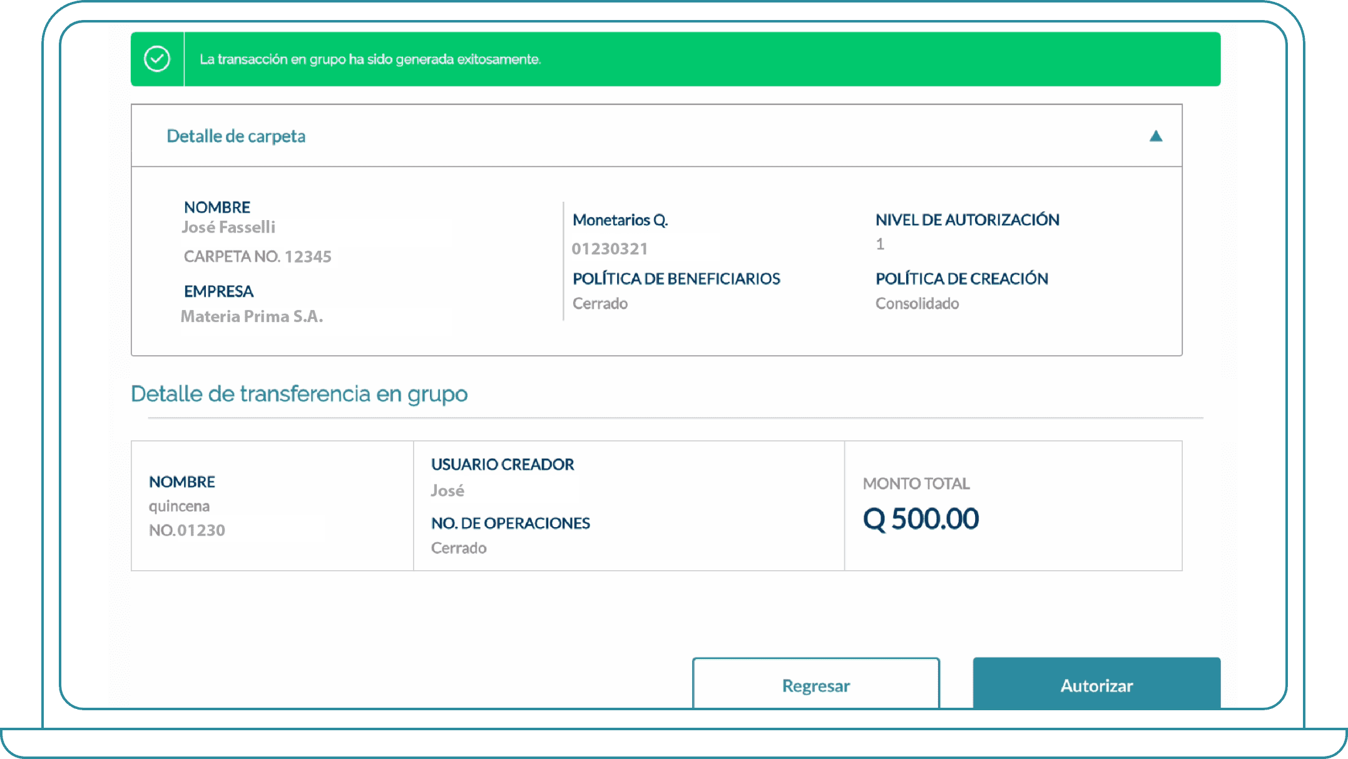Click 'POLÍTICA DE CREACIÓN' label
This screenshot has width=1348, height=759.
(x=962, y=278)
